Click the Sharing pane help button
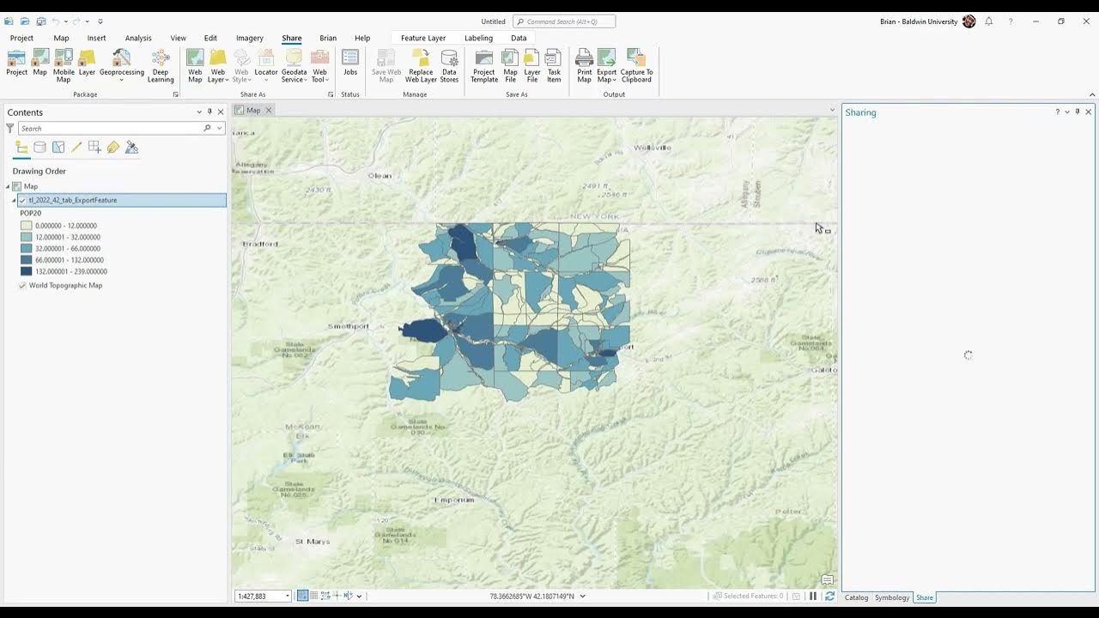This screenshot has height=618, width=1099. [x=1057, y=112]
